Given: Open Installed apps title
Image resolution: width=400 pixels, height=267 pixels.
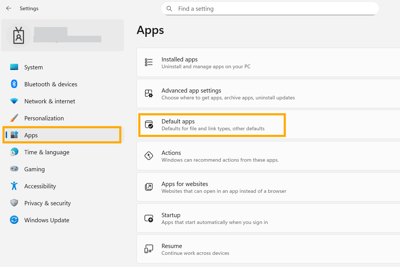Looking at the screenshot, I should [179, 59].
